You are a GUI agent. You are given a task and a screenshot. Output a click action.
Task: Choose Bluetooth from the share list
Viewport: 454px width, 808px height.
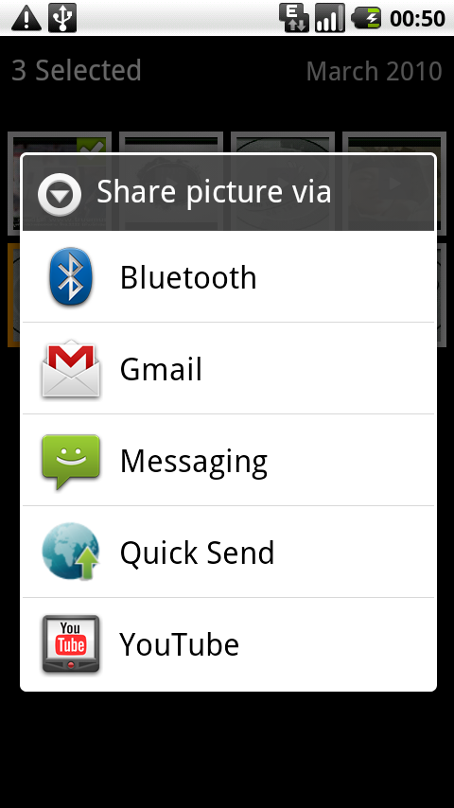(x=228, y=276)
